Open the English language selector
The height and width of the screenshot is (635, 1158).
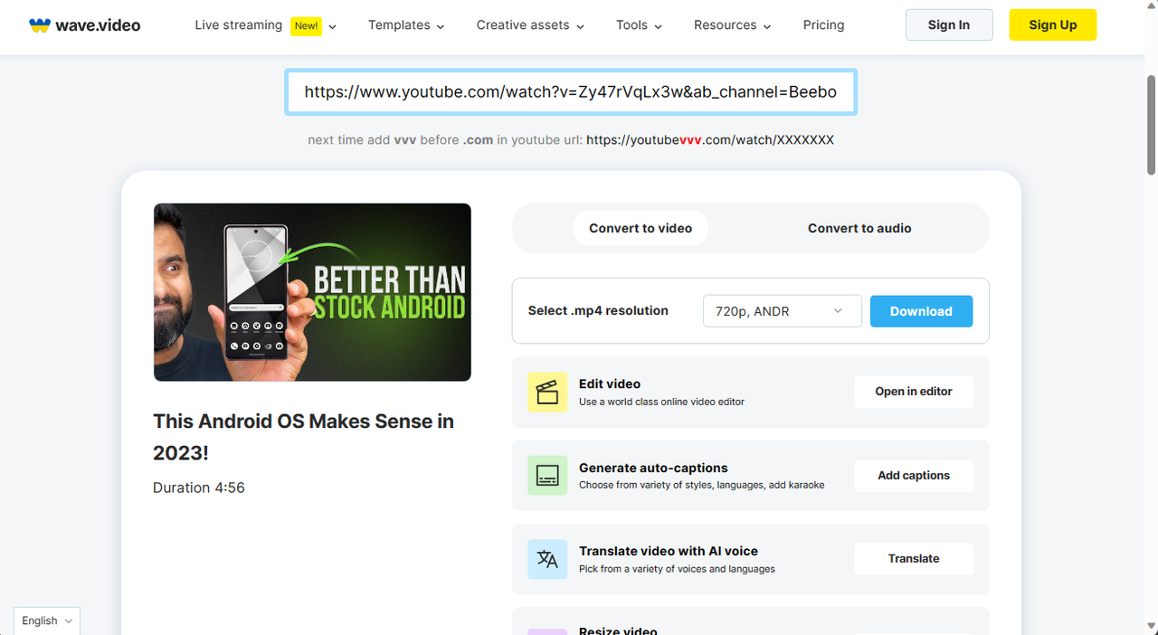point(47,621)
